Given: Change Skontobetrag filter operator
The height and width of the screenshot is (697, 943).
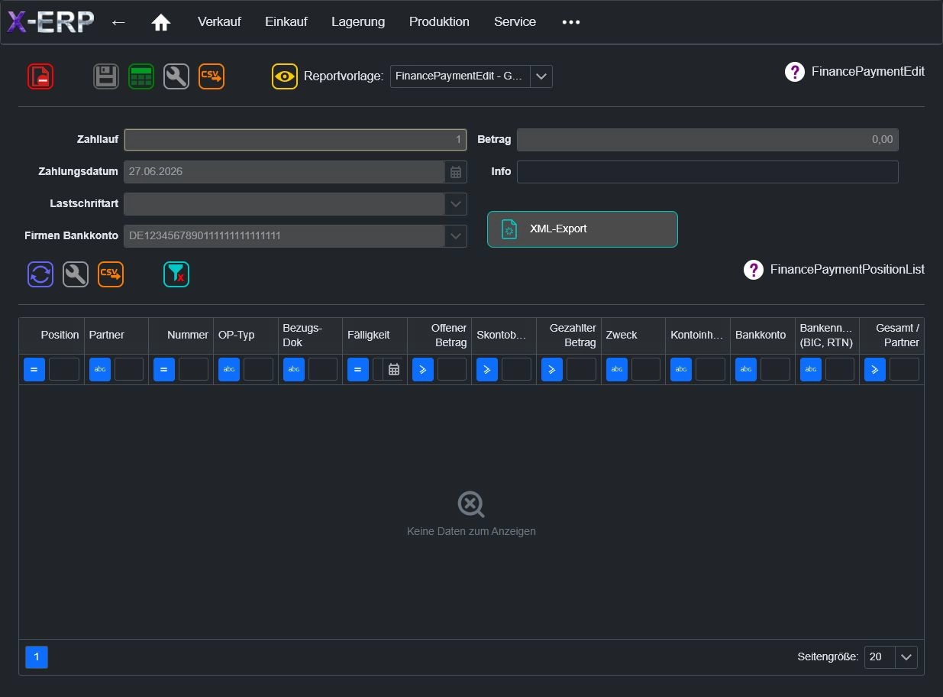Looking at the screenshot, I should point(487,369).
